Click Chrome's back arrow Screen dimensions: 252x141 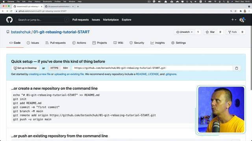pyautogui.click(x=3, y=11)
